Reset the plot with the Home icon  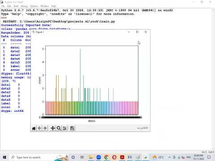34,128
